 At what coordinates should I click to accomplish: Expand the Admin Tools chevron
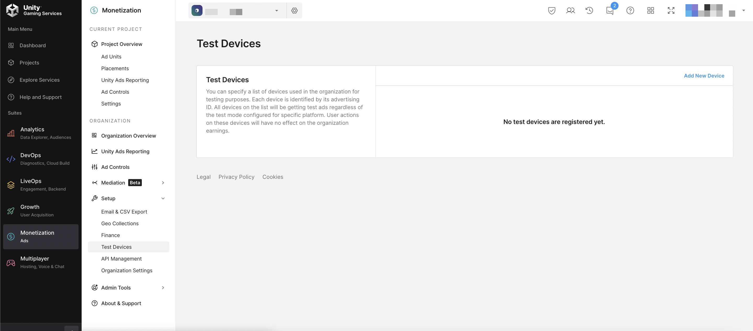tap(163, 288)
